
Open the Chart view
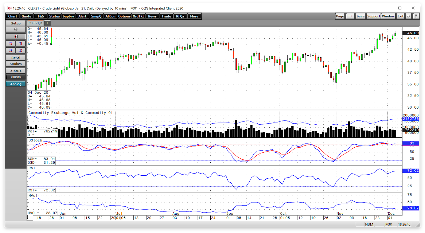pyautogui.click(x=12, y=16)
